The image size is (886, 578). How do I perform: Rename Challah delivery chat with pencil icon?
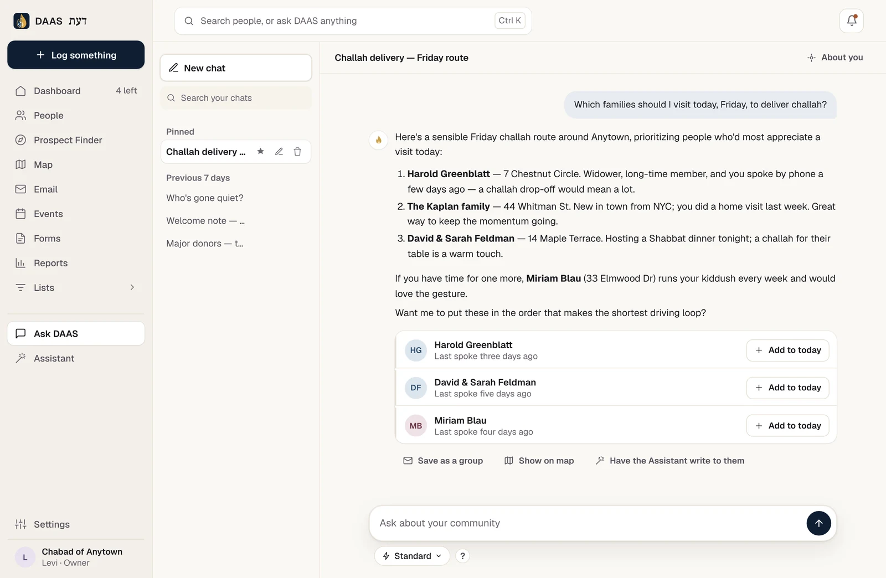(x=279, y=152)
